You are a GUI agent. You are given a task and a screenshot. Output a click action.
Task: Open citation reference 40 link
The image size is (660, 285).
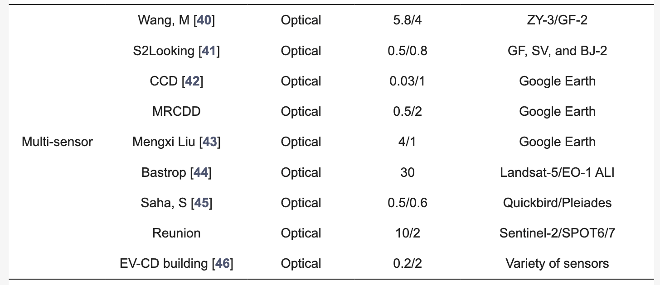(204, 20)
